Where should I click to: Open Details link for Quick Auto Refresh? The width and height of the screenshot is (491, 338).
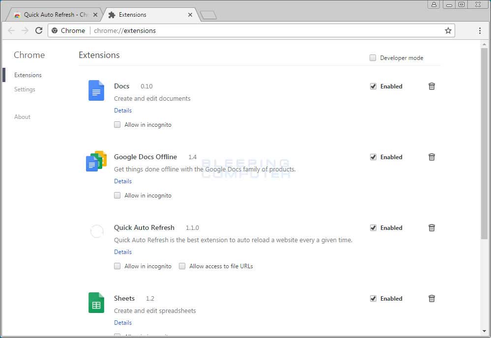pyautogui.click(x=123, y=252)
